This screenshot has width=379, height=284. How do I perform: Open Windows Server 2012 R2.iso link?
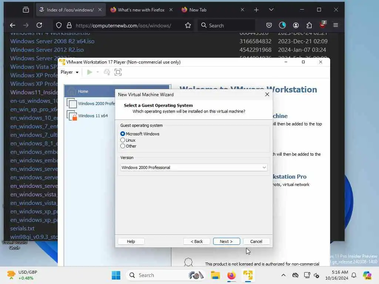click(x=47, y=50)
